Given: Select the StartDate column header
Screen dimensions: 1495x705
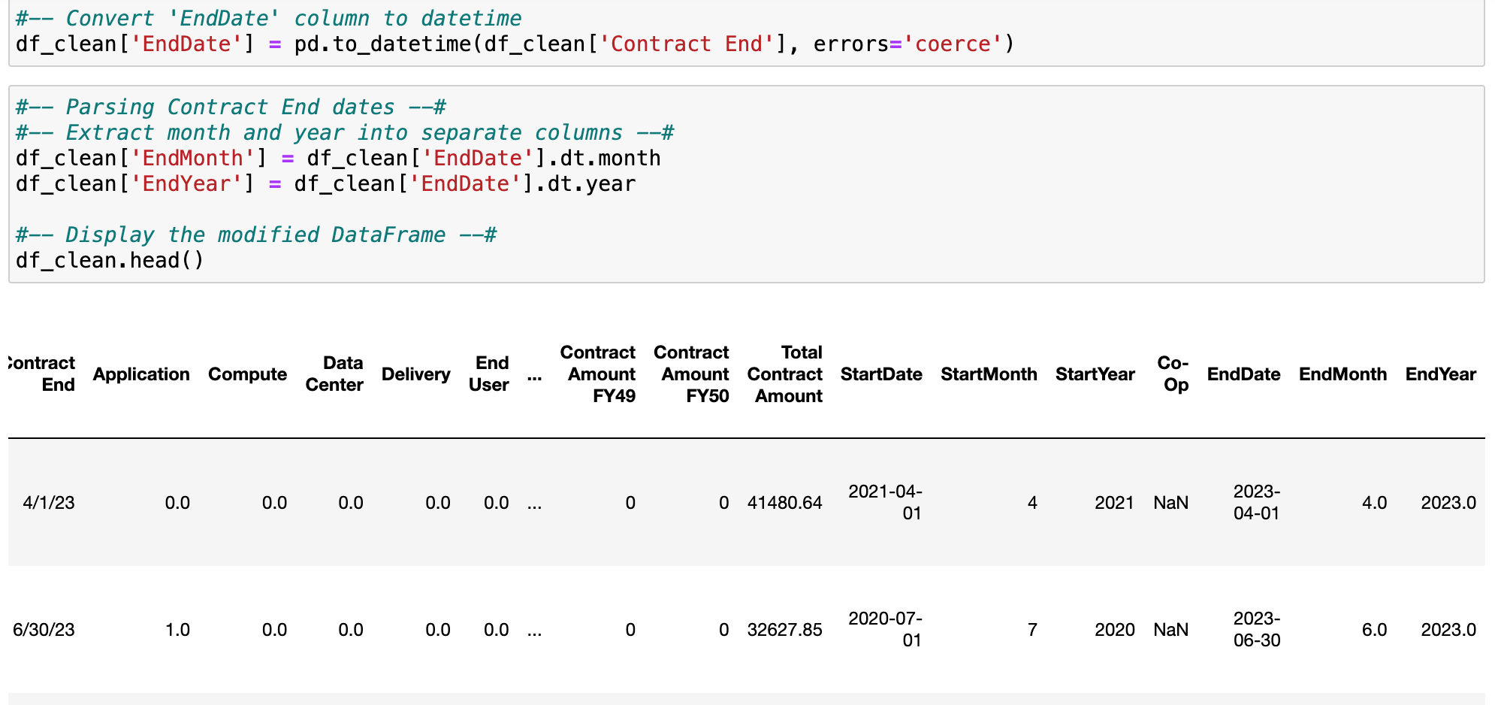Looking at the screenshot, I should 880,374.
